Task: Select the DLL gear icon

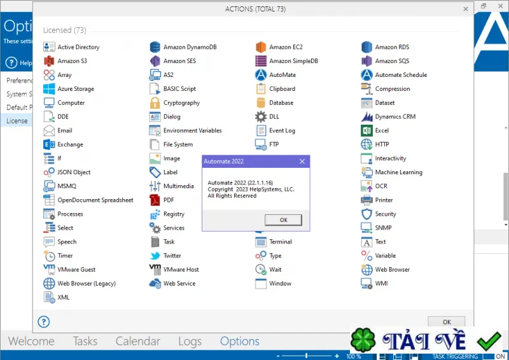Action: tap(261, 117)
